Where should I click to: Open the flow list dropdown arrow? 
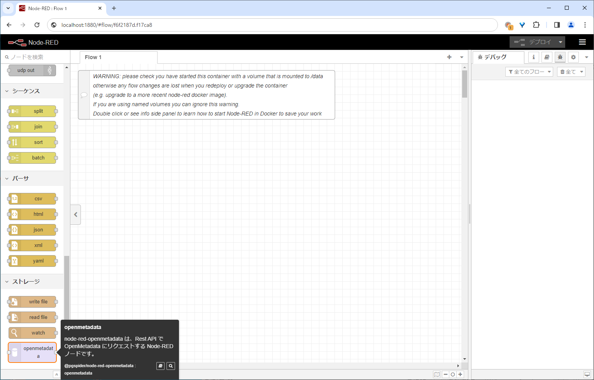[462, 57]
